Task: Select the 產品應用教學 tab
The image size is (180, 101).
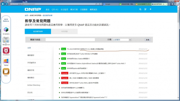Action: point(38,31)
